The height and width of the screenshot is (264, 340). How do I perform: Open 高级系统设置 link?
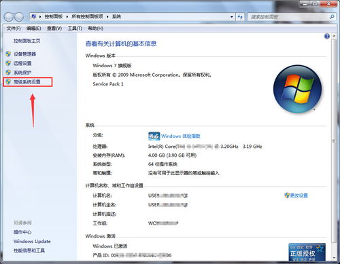[27, 82]
